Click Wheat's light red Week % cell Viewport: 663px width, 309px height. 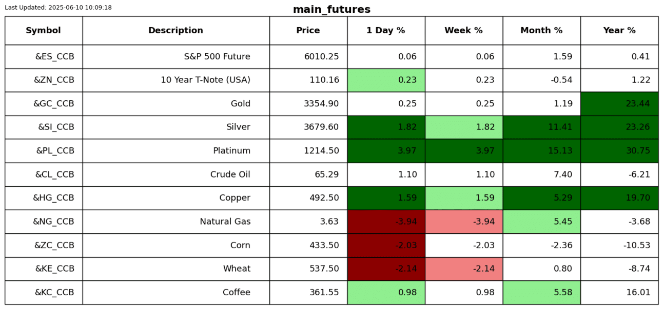click(463, 269)
